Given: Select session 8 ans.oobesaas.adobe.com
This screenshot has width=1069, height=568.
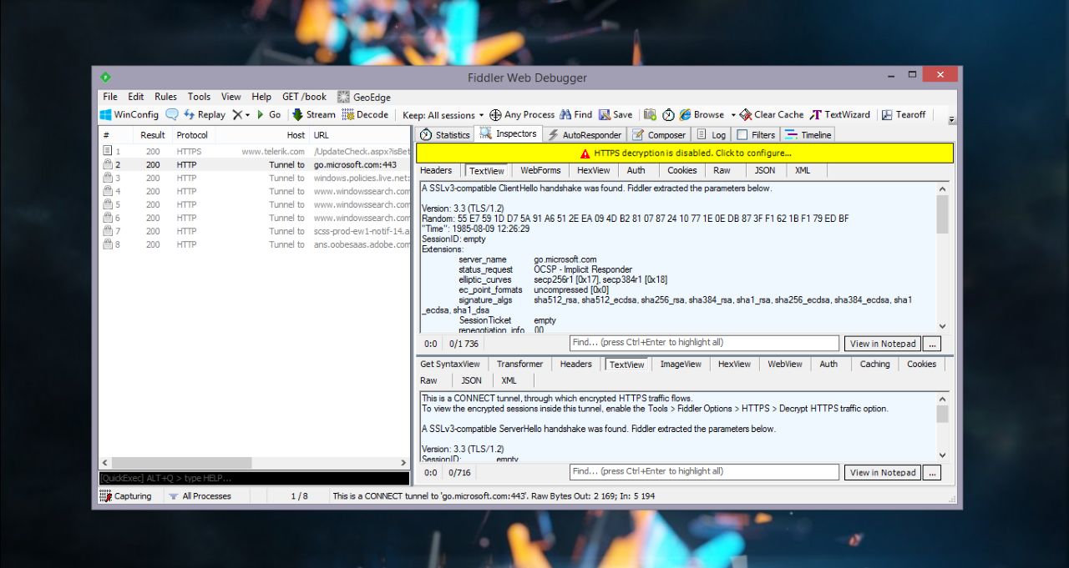Looking at the screenshot, I should click(x=256, y=245).
